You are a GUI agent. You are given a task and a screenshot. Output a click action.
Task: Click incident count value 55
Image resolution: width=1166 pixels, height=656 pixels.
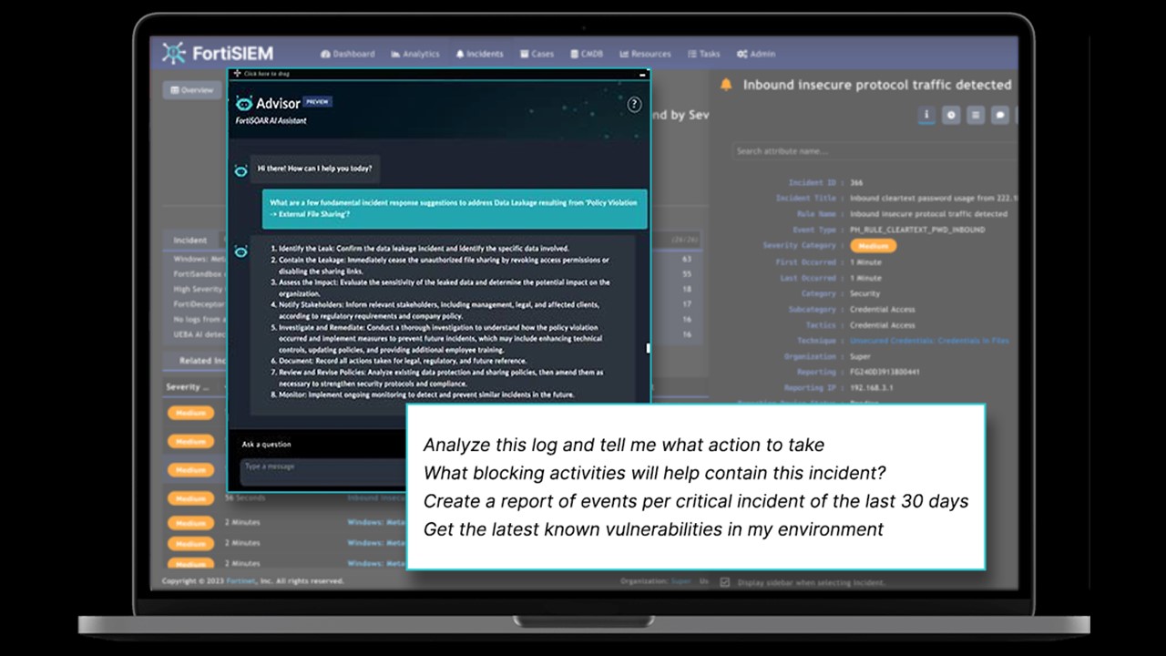(687, 273)
